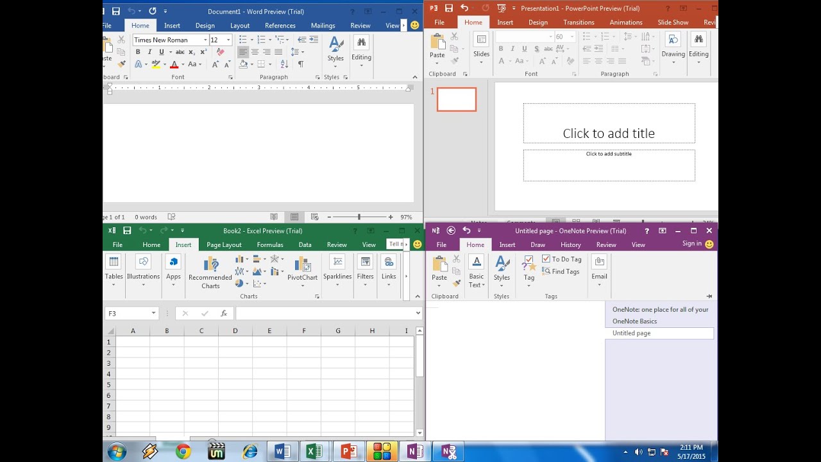Screen dimensions: 821x462
Task: Insert a pie chart icon in Excel
Action: point(239,283)
